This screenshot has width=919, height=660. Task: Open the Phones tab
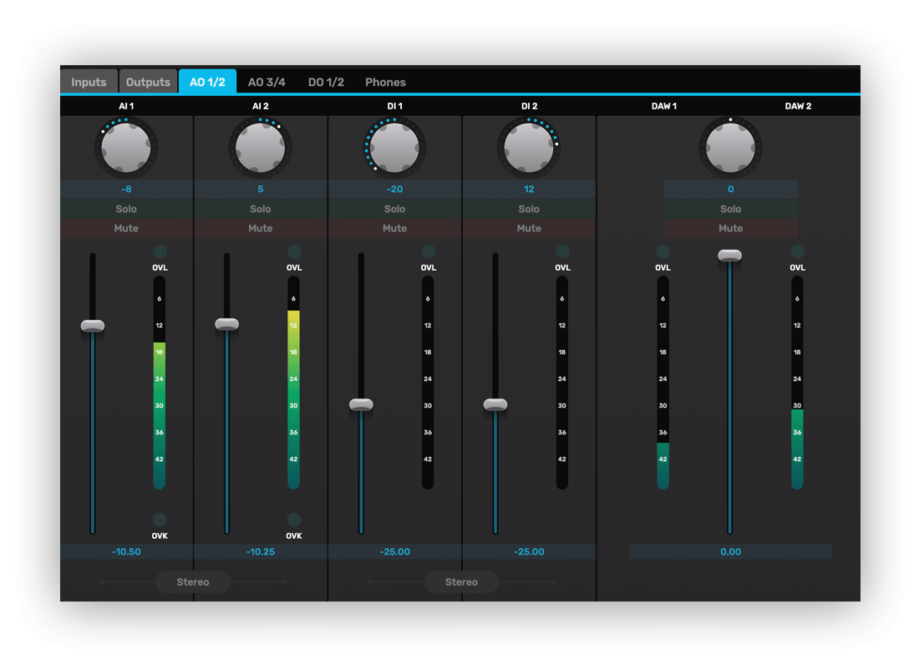point(385,82)
